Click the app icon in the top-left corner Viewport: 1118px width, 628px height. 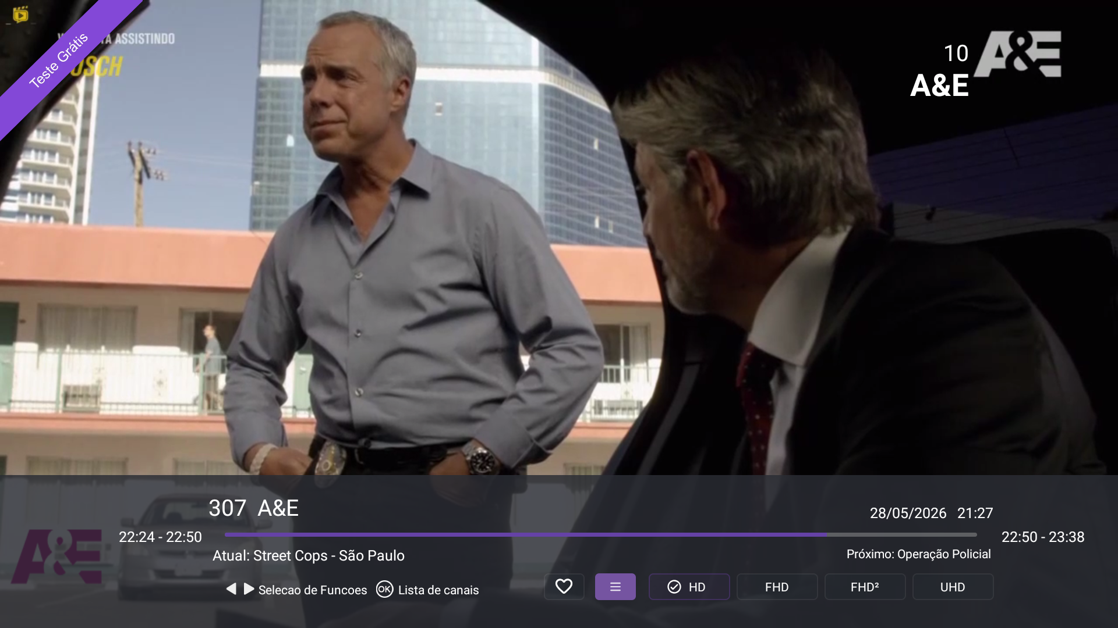pyautogui.click(x=20, y=14)
